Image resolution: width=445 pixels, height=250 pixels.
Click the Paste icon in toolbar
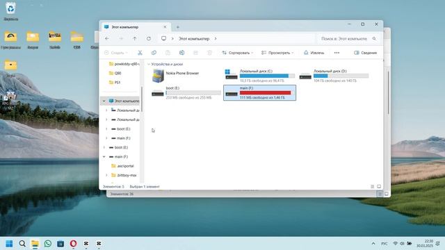coord(168,53)
